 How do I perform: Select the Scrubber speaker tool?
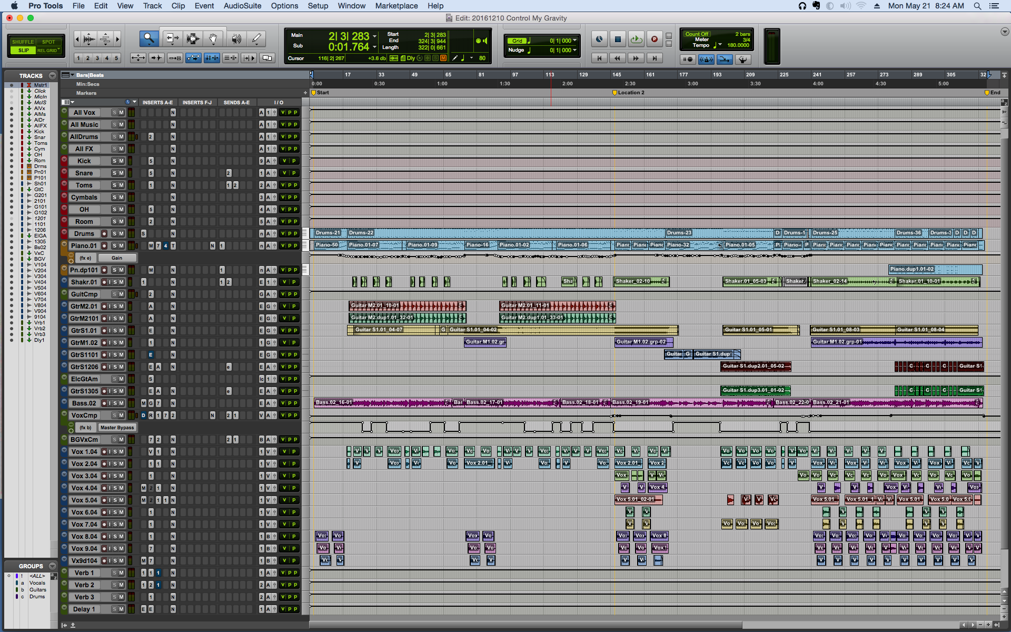(x=236, y=38)
